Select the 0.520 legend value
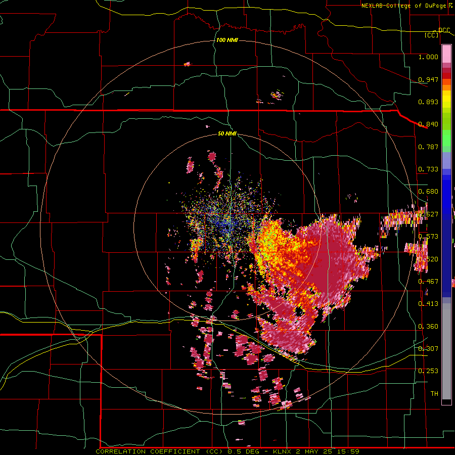Viewport: 455px width, 455px height. (428, 259)
